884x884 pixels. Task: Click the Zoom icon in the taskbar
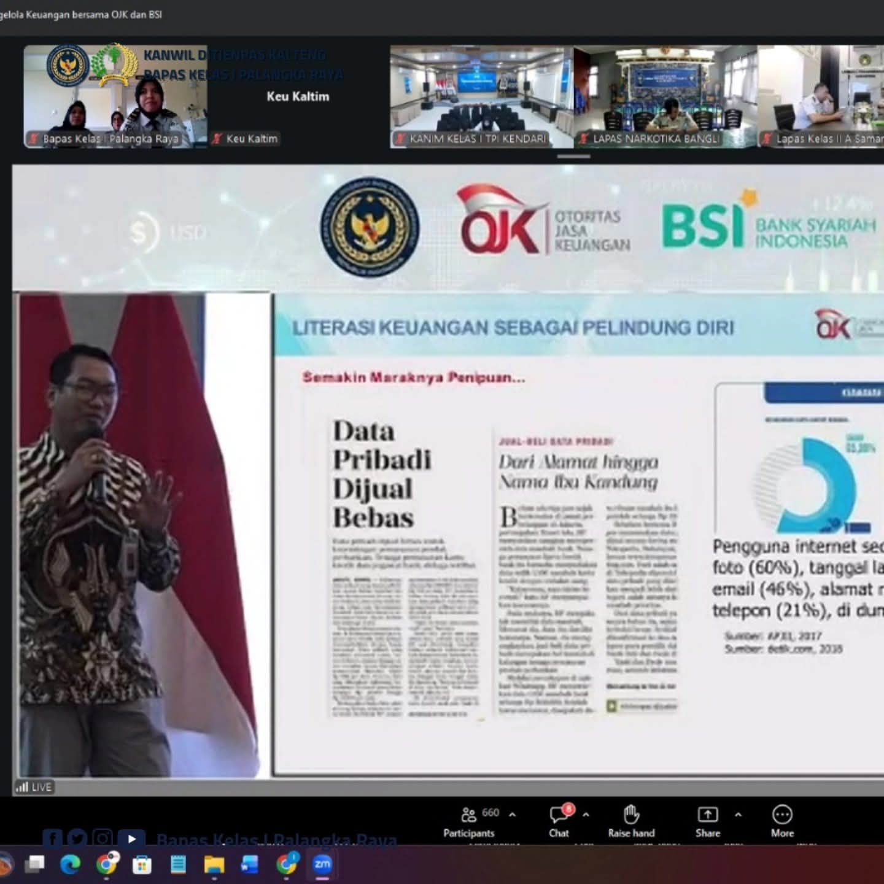coord(322,864)
